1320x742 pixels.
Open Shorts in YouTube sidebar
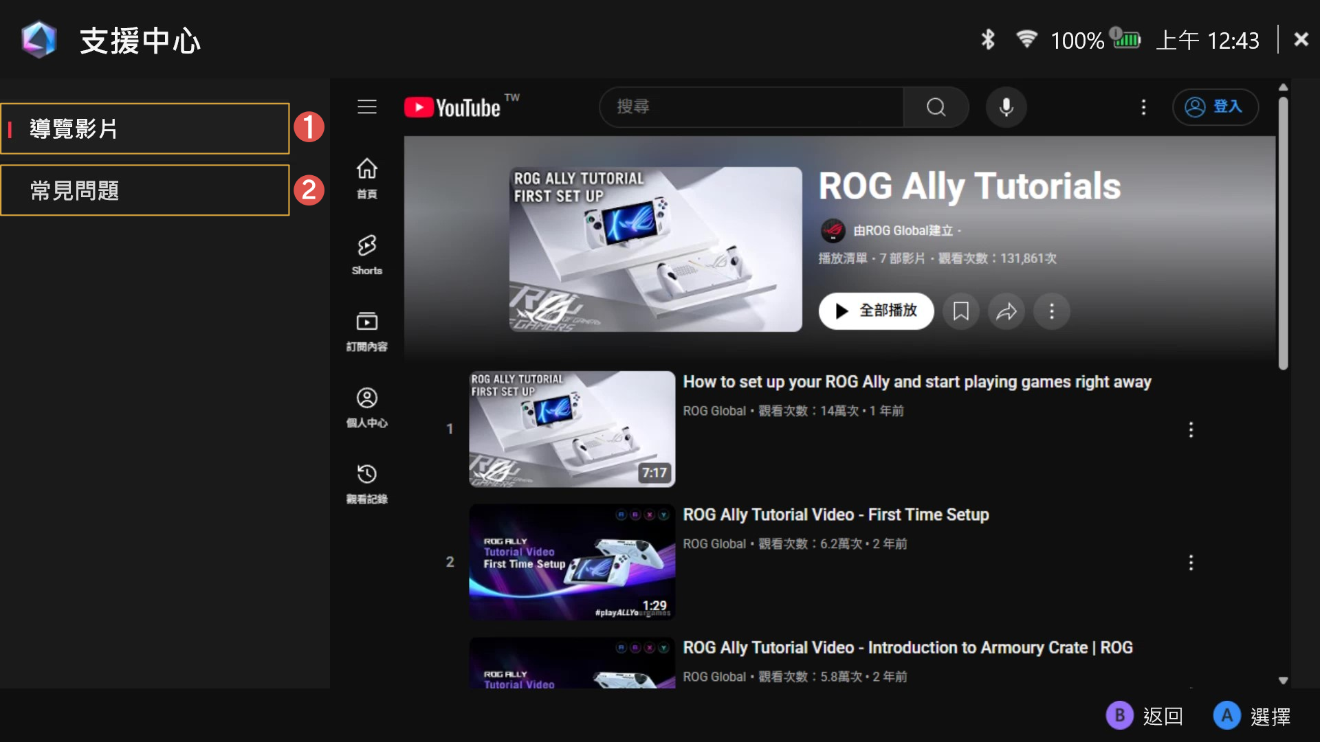tap(366, 254)
